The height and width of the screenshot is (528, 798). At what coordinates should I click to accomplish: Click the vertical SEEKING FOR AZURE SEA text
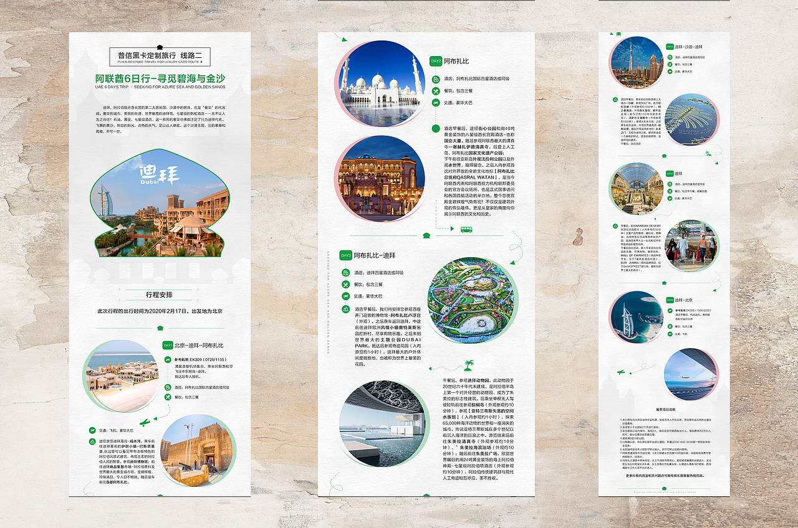click(328, 303)
